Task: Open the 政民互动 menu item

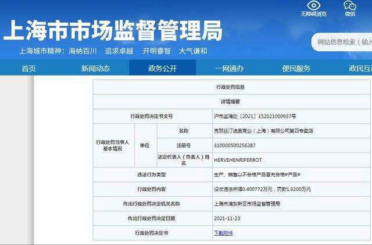Action: click(360, 69)
